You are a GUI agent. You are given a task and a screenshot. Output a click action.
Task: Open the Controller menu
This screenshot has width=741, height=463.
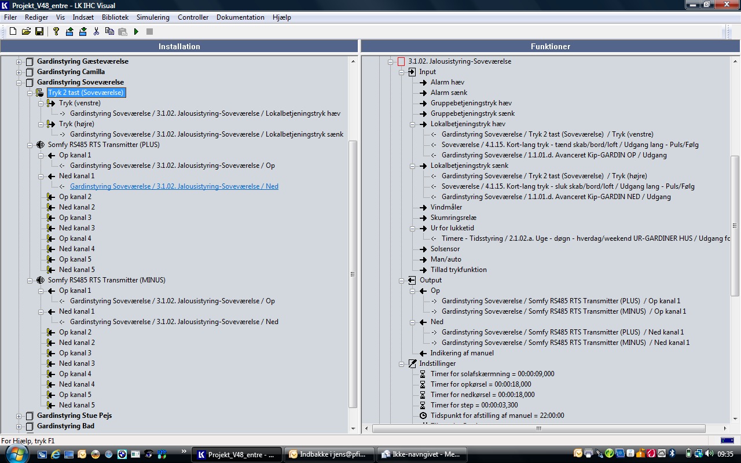point(193,17)
